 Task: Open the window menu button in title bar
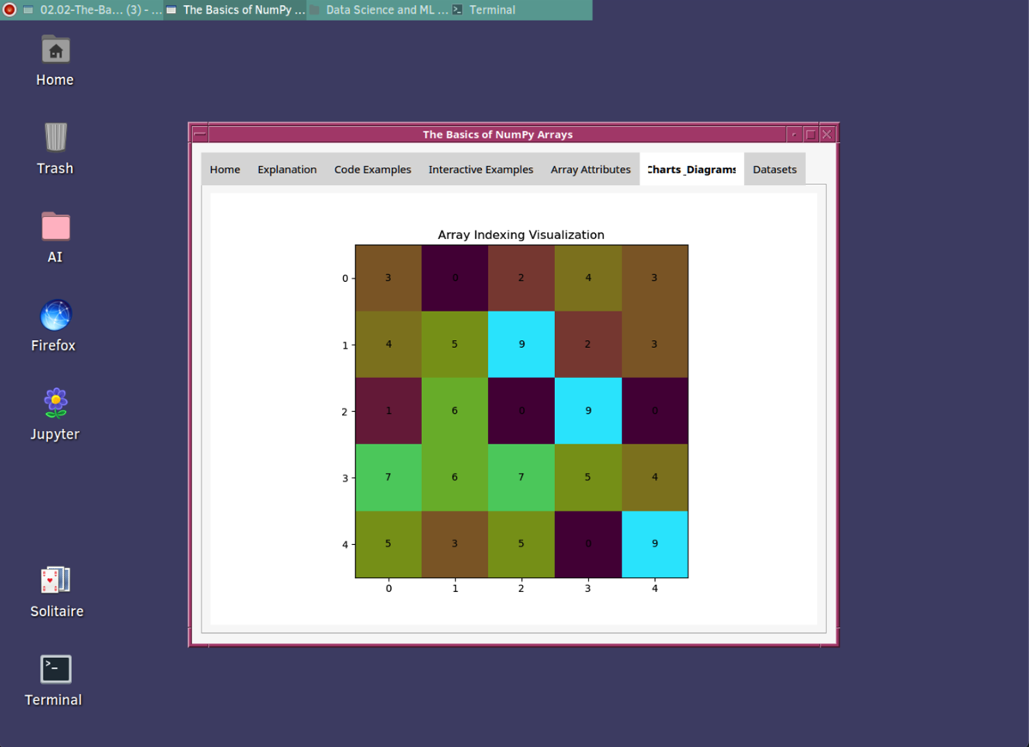(199, 134)
